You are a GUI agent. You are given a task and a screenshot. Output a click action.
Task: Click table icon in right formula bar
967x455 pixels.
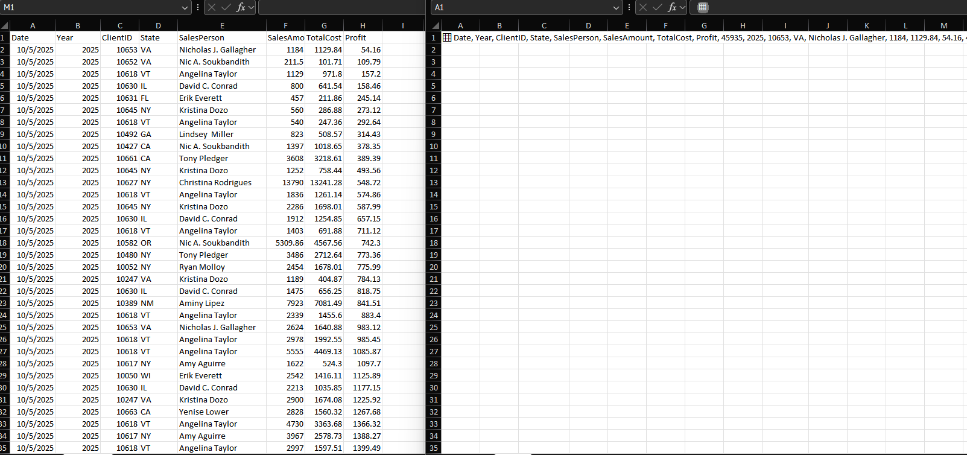pos(703,7)
